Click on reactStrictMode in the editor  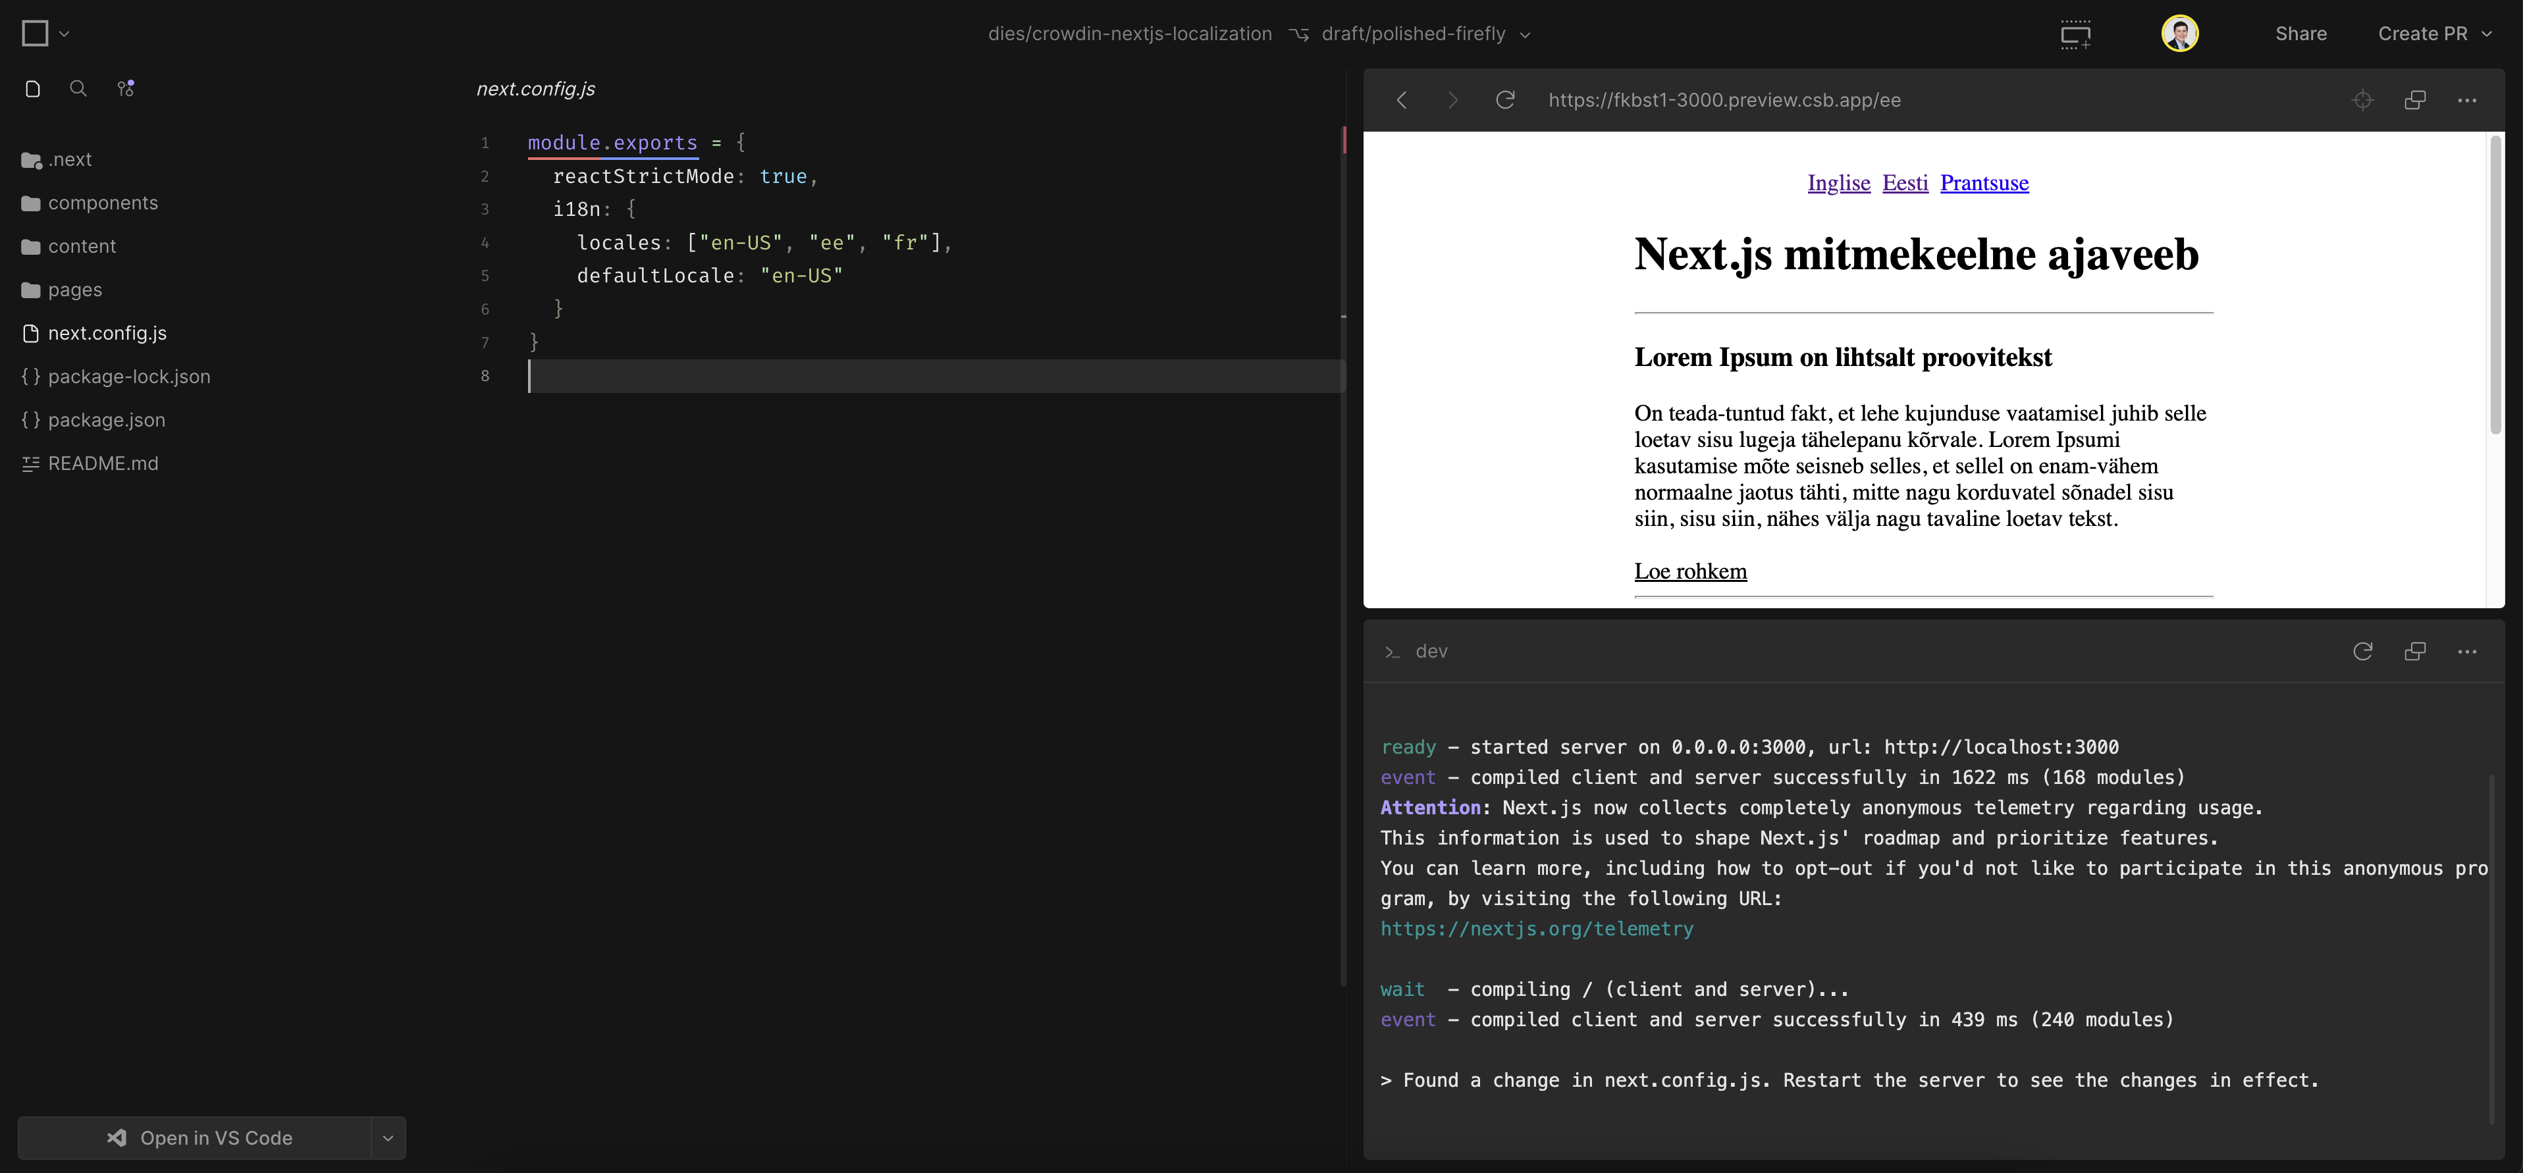click(643, 176)
